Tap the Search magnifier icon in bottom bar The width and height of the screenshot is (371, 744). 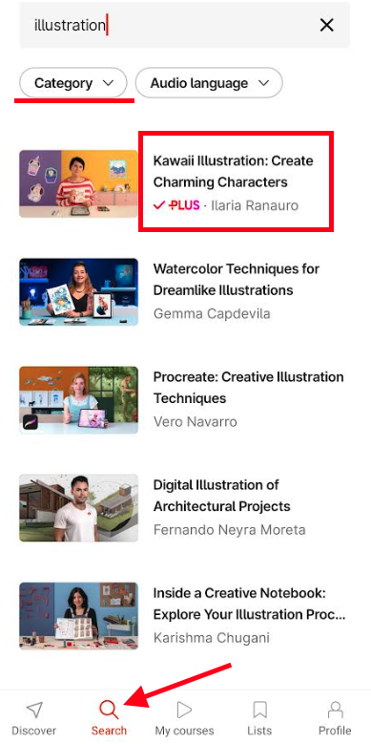[109, 710]
